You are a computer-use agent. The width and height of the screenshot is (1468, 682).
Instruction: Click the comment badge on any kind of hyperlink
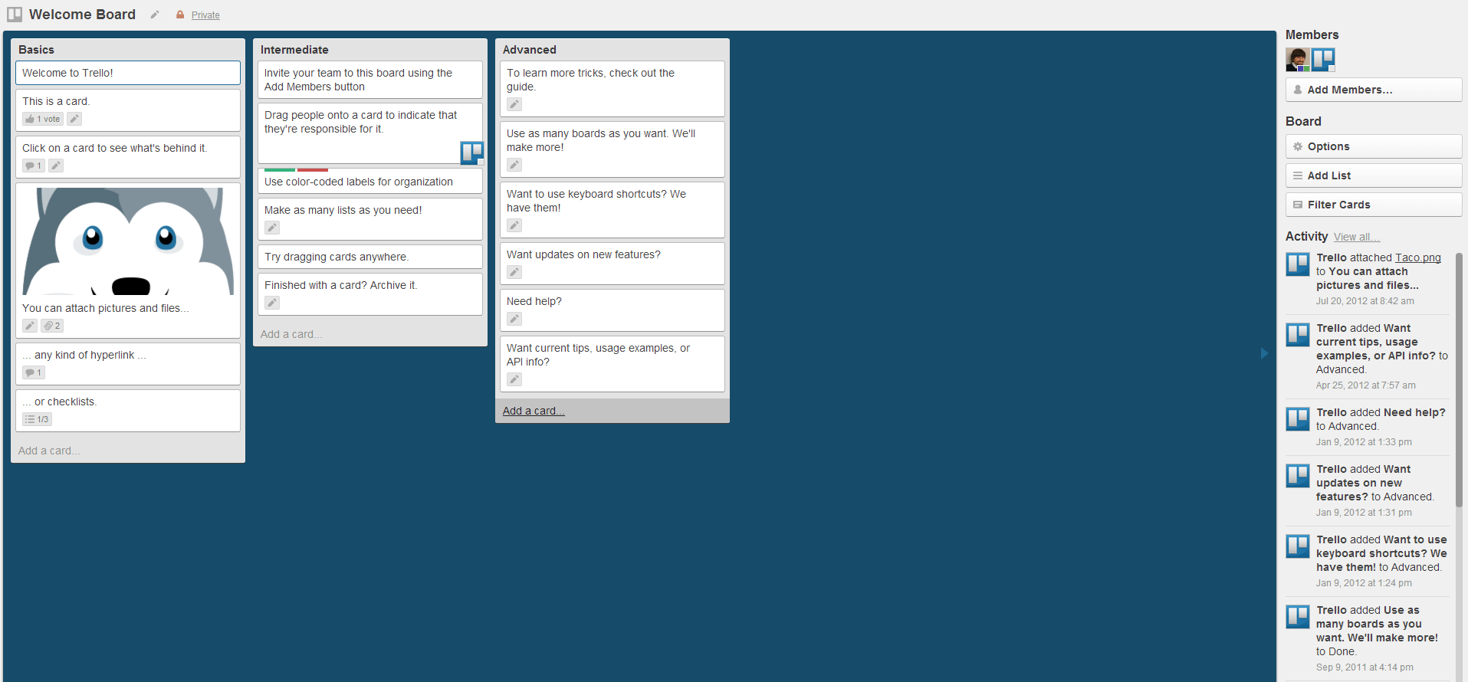pyautogui.click(x=34, y=372)
